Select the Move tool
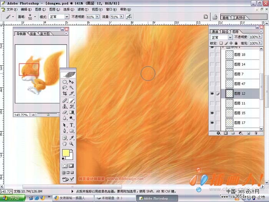The height and width of the screenshot is (202, 269). click(x=71, y=82)
